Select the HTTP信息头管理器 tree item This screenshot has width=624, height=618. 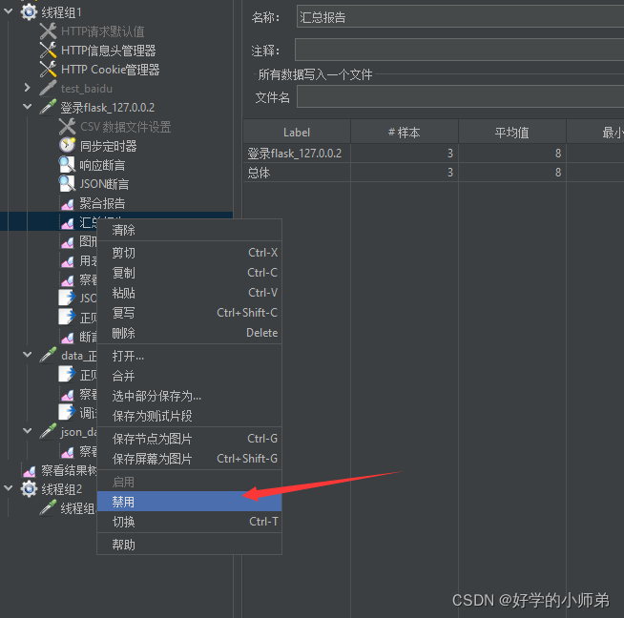(x=108, y=51)
